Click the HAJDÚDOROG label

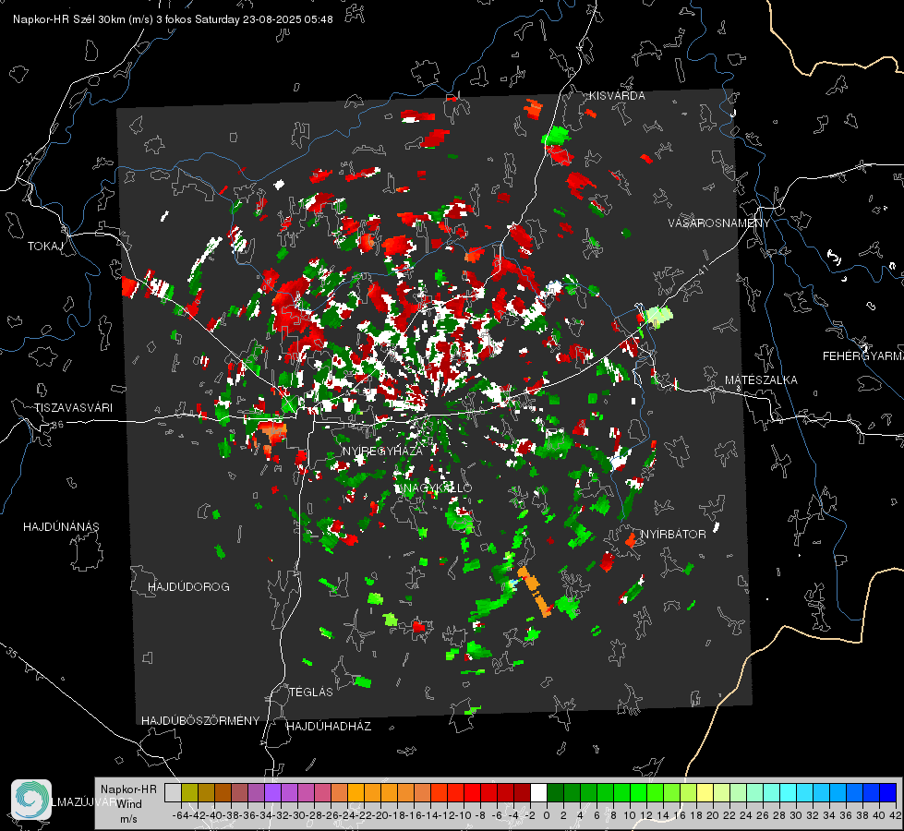[188, 586]
